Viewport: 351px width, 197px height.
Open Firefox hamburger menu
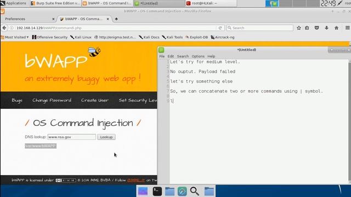point(347,28)
